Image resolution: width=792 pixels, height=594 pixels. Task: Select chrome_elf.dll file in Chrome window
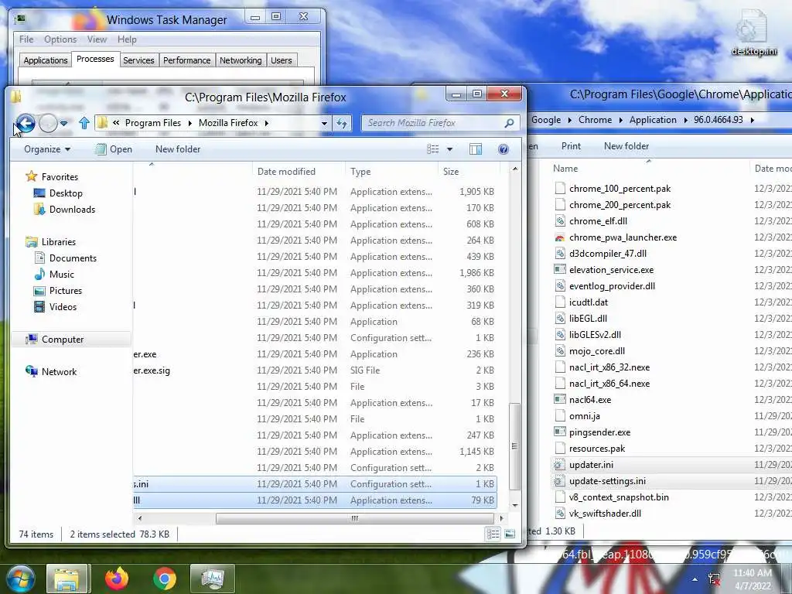[598, 221]
